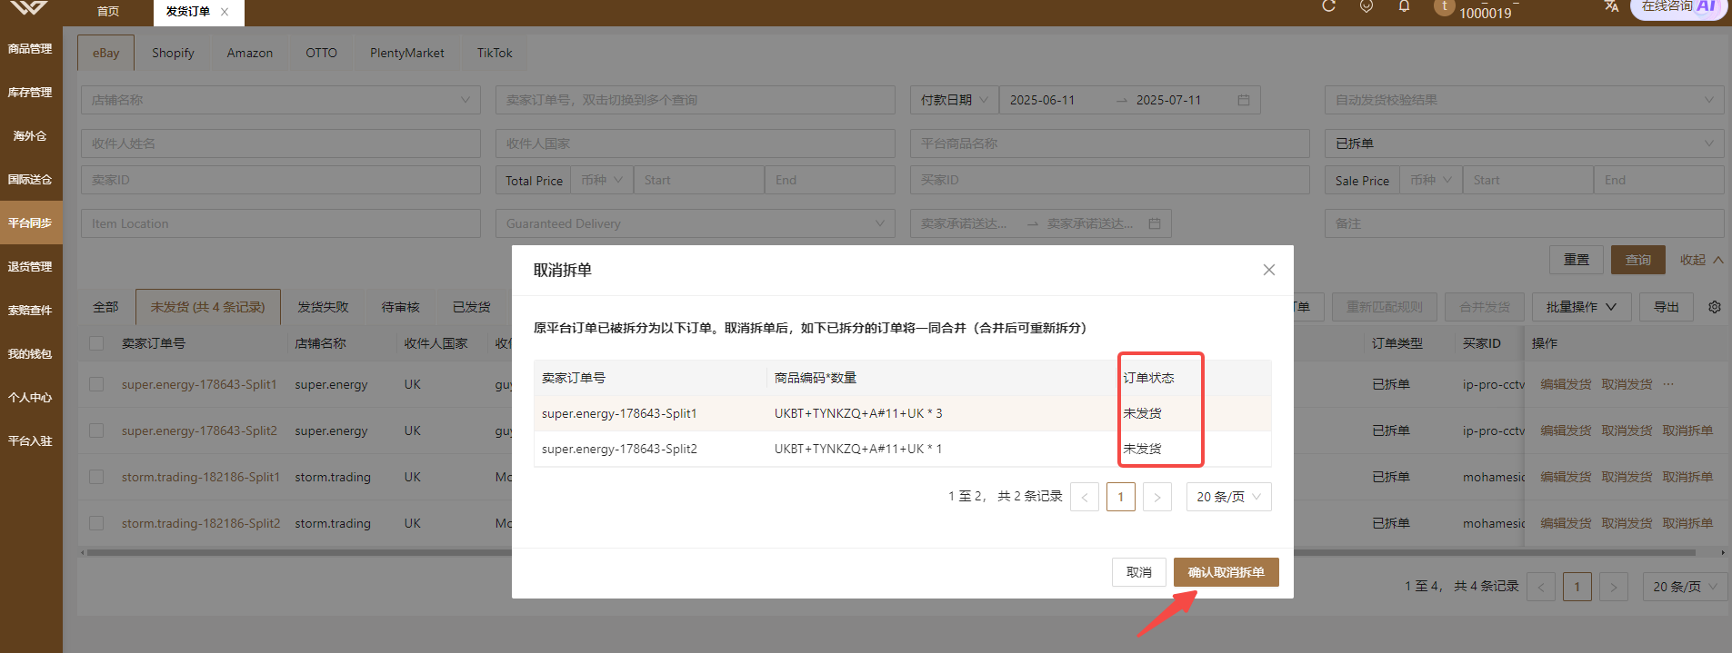Viewport: 1732px width, 653px height.
Task: Open Total Price 币种 dropdown
Action: point(602,180)
